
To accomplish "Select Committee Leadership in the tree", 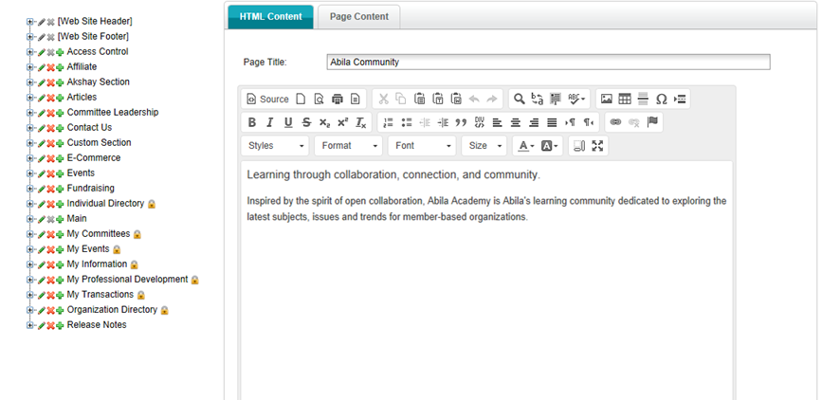I will coord(113,112).
